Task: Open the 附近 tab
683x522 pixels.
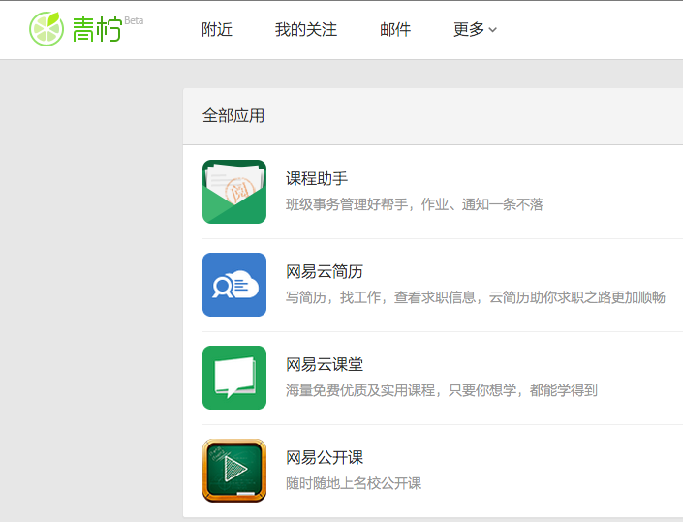Action: (x=217, y=30)
